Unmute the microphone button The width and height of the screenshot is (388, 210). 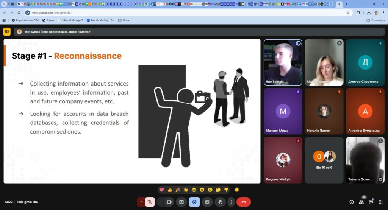[x=150, y=202]
